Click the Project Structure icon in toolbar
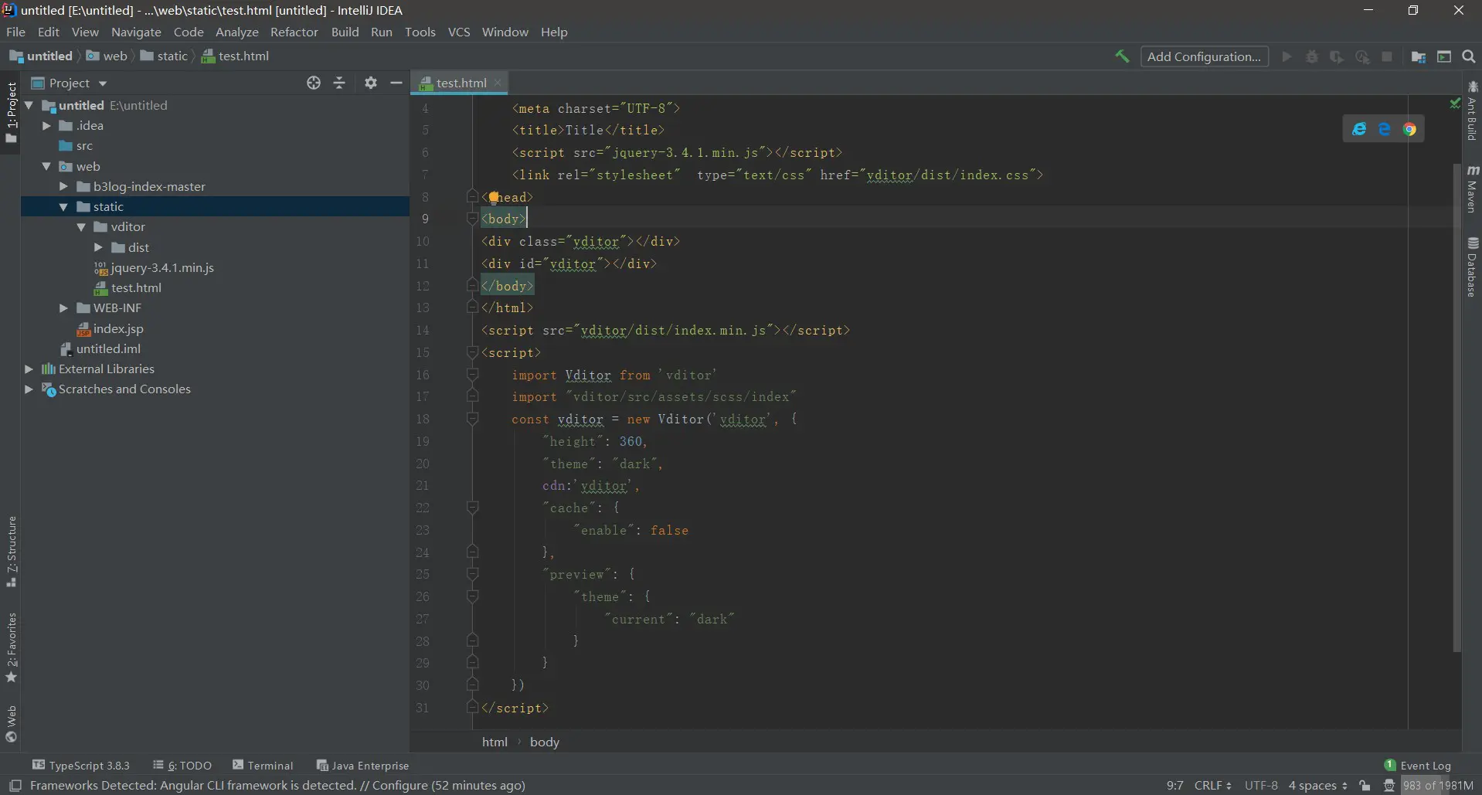This screenshot has height=795, width=1482. click(x=1418, y=56)
